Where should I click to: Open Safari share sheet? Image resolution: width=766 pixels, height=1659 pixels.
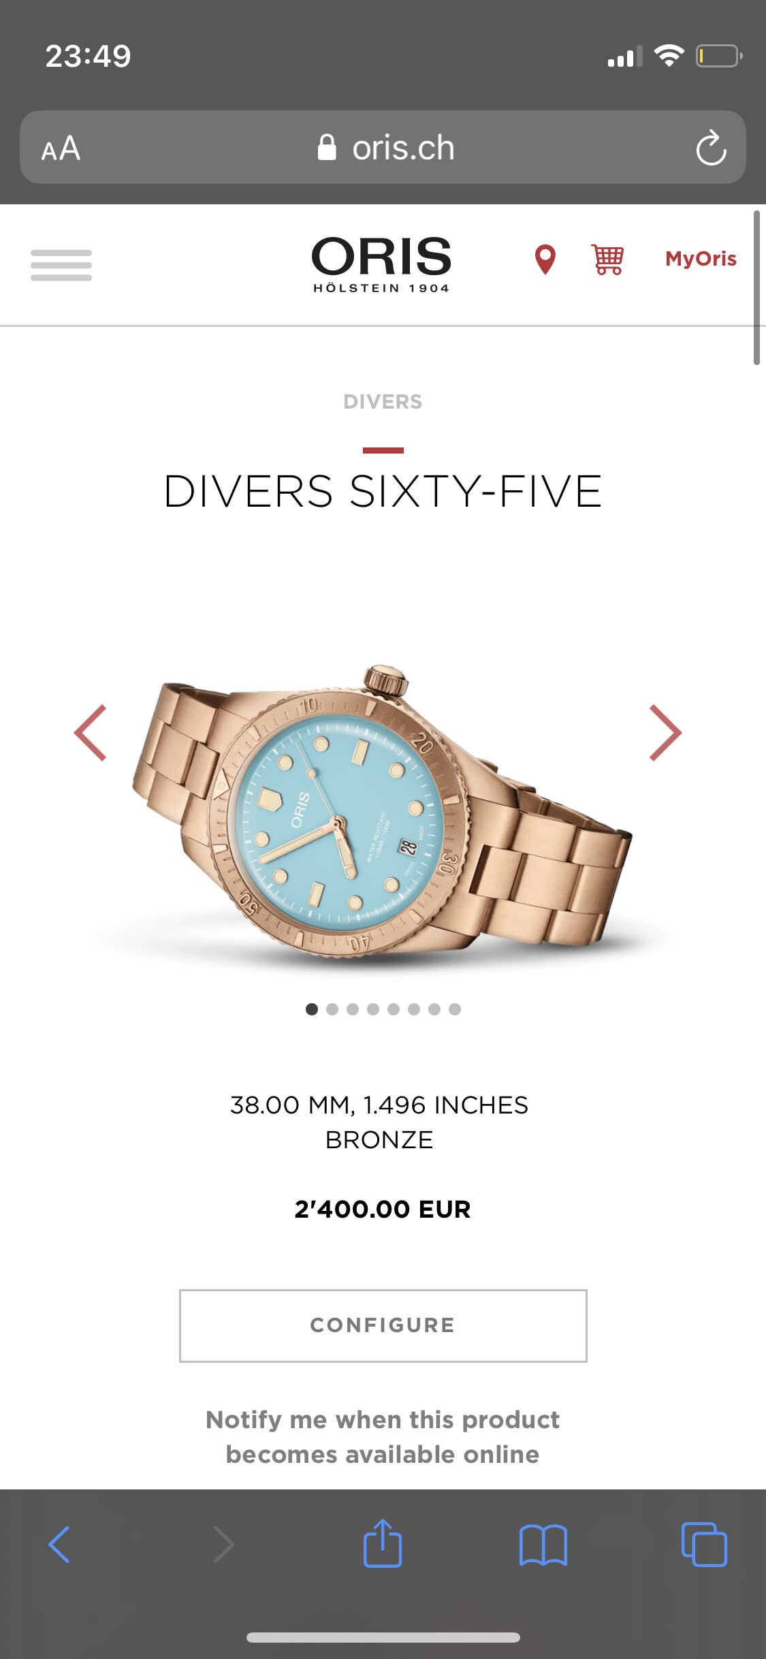click(383, 1544)
